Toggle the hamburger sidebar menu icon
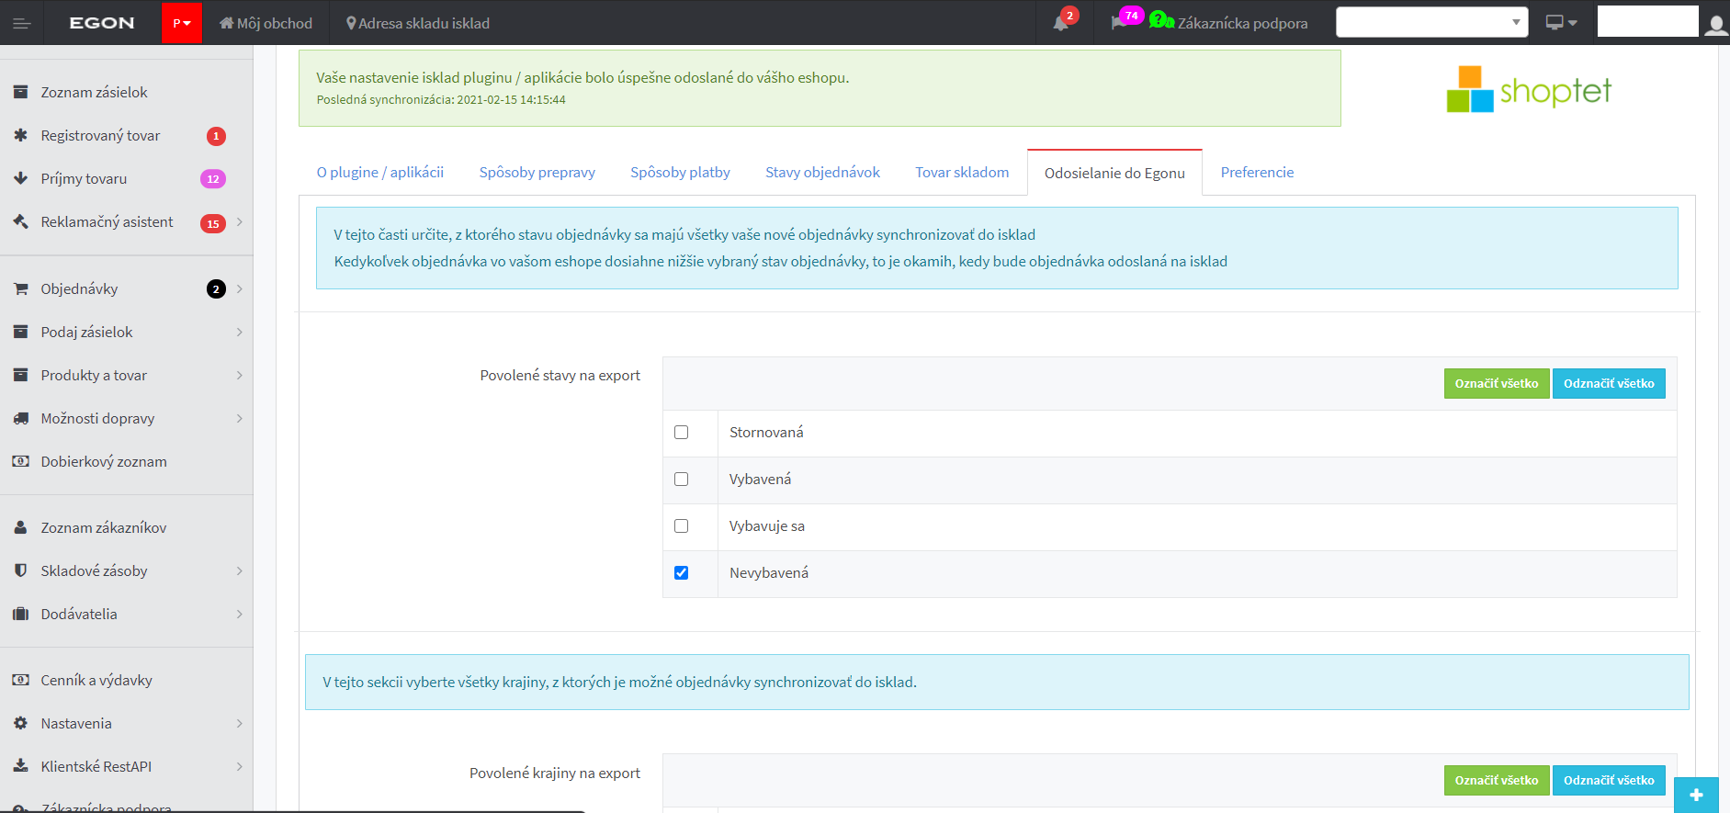The image size is (1730, 813). (x=22, y=23)
